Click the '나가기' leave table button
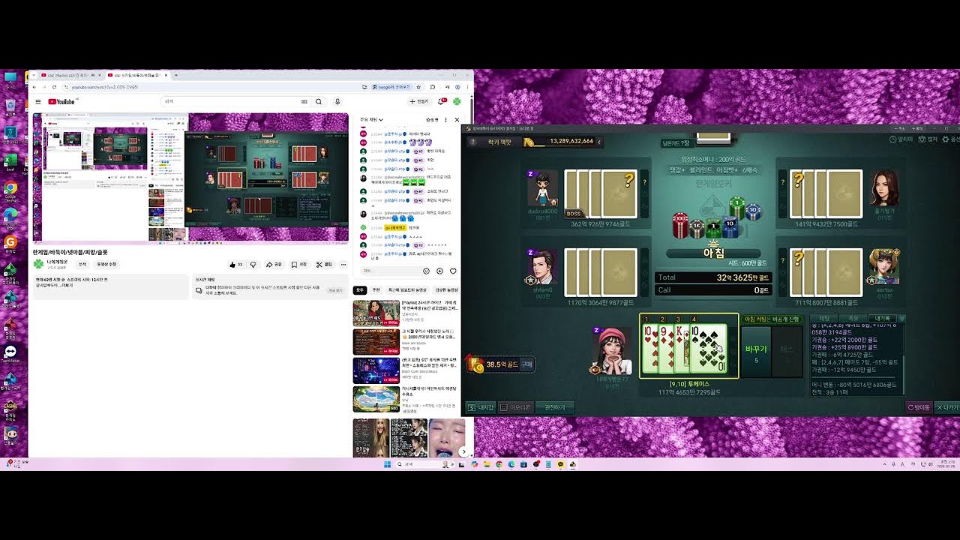Viewport: 960px width, 540px height. [x=946, y=407]
